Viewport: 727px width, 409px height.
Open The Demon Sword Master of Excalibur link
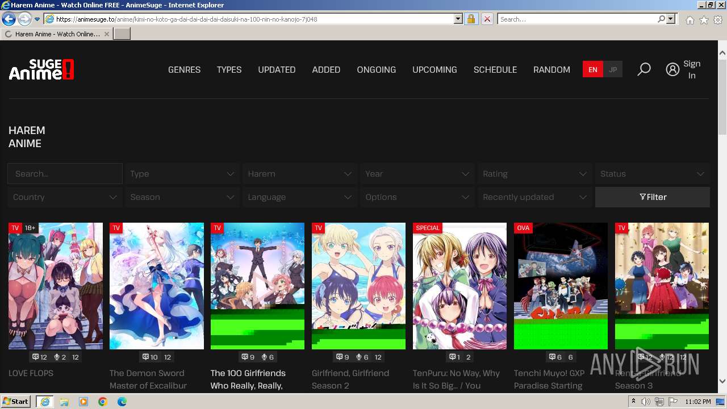point(148,379)
